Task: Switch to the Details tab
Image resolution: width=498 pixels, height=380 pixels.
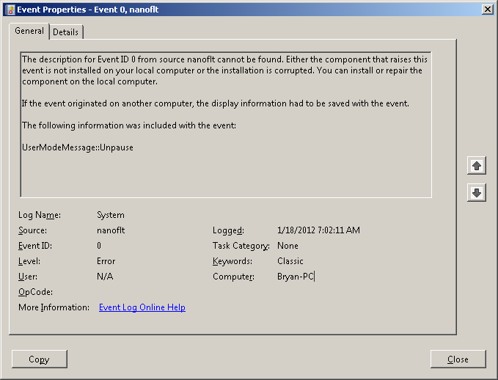Action: tap(66, 32)
